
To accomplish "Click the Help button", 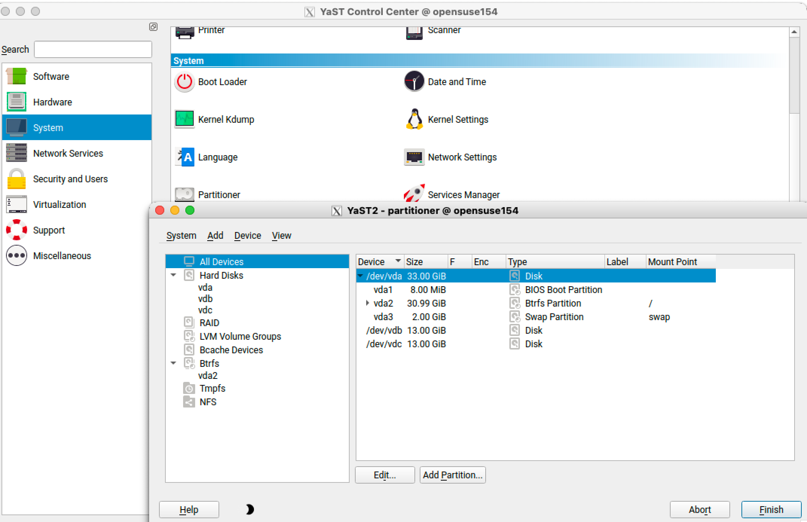I will (x=189, y=510).
